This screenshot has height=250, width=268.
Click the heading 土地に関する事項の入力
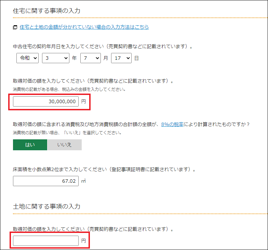click(46, 206)
